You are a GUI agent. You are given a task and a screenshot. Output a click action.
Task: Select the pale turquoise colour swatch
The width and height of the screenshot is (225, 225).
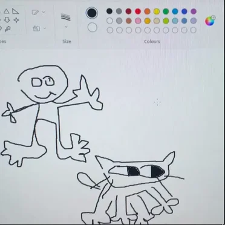[x=175, y=21]
